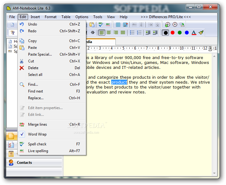Select the spreadsheet item in note tree
The height and width of the screenshot is (185, 226).
click(x=13, y=51)
